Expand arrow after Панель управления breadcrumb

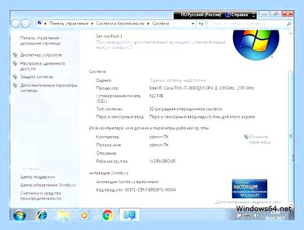tap(92, 23)
